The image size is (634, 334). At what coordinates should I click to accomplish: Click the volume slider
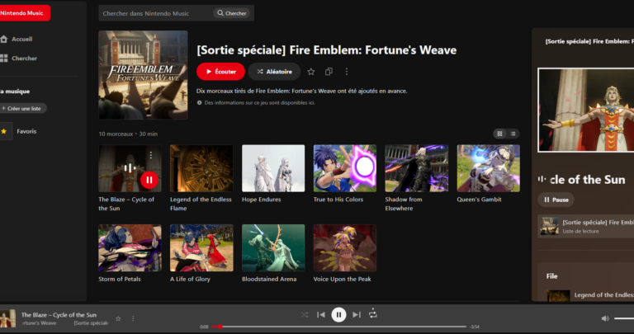(x=624, y=318)
